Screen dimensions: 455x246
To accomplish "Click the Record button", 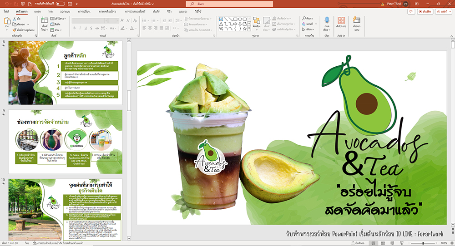I will [x=425, y=12].
